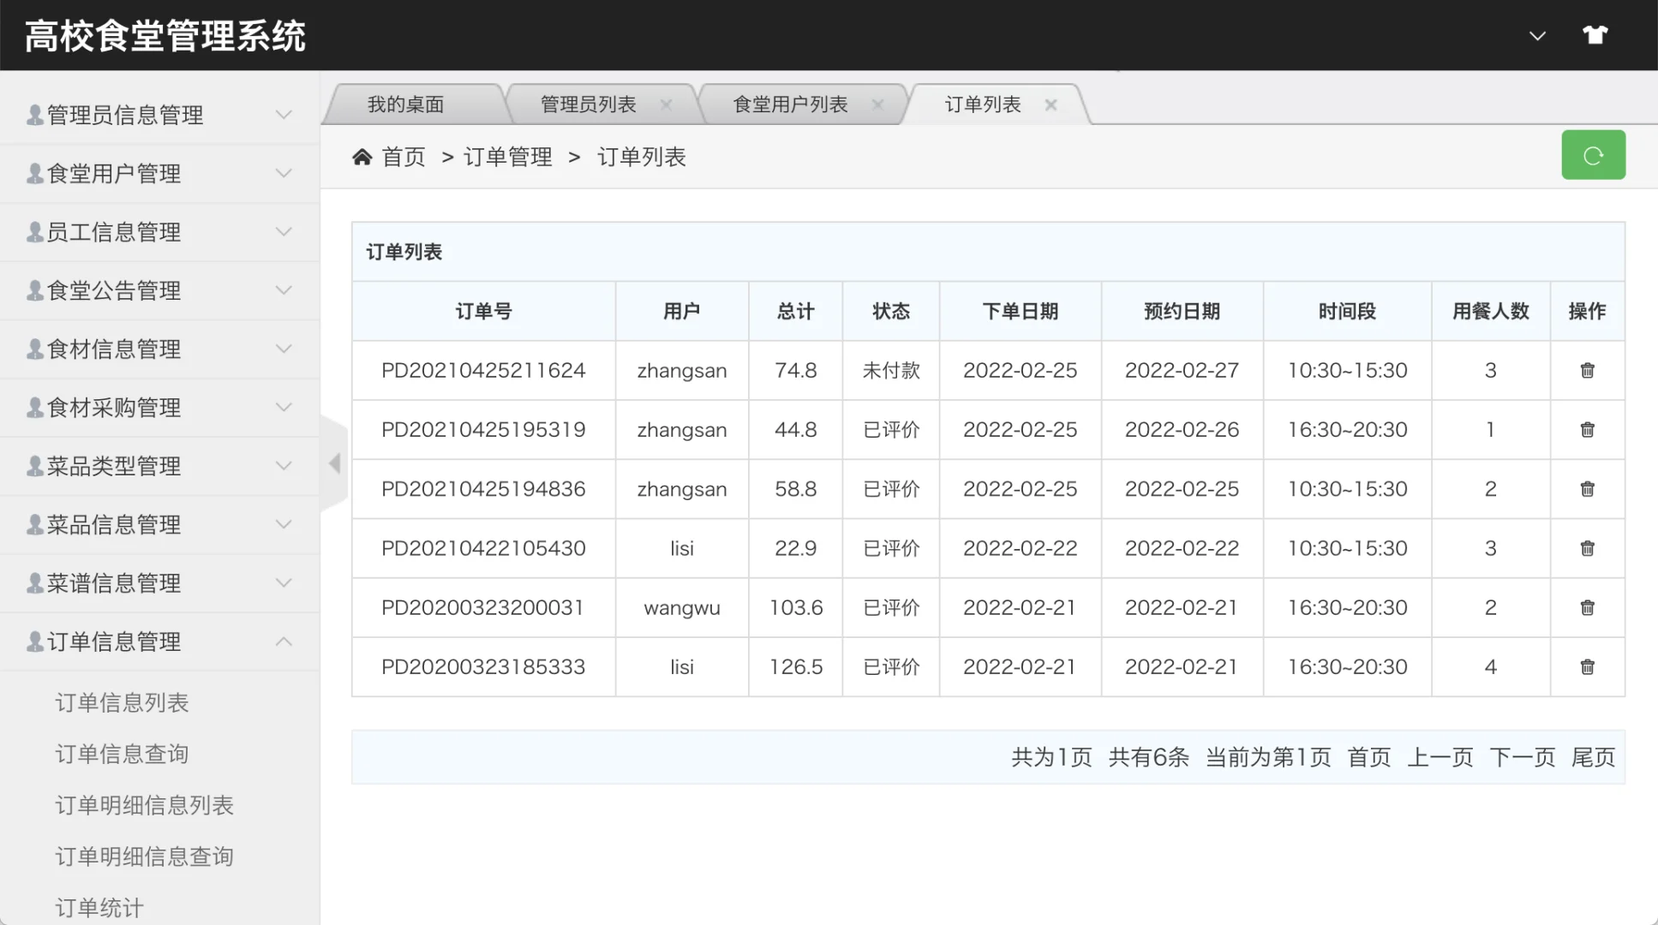The height and width of the screenshot is (925, 1658).
Task: Close the 食堂用户列表 tab
Action: click(x=877, y=104)
